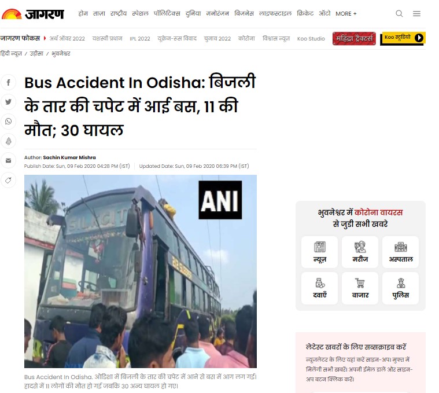439x393 pixels.
Task: Open the hamburger menu icon
Action: 416,13
